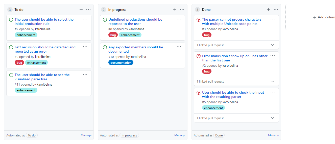Click red bug label on issue #8

[113, 35]
